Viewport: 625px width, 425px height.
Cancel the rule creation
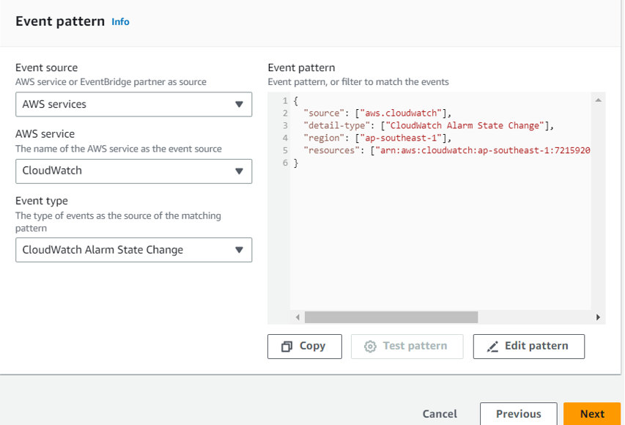pyautogui.click(x=440, y=414)
